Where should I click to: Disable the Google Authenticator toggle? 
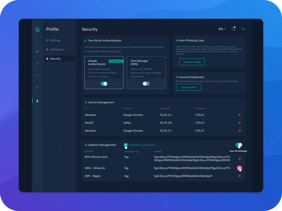click(104, 84)
